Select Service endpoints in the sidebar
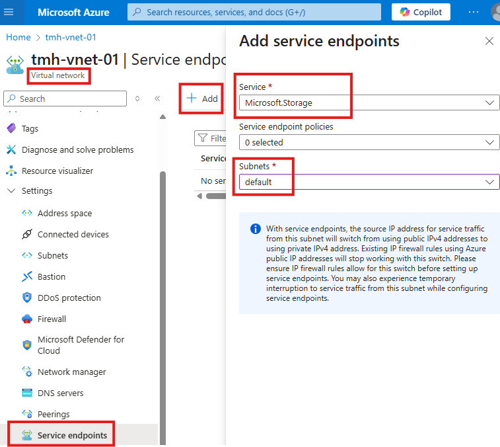Screen dimensions: 500x447 click(x=72, y=435)
